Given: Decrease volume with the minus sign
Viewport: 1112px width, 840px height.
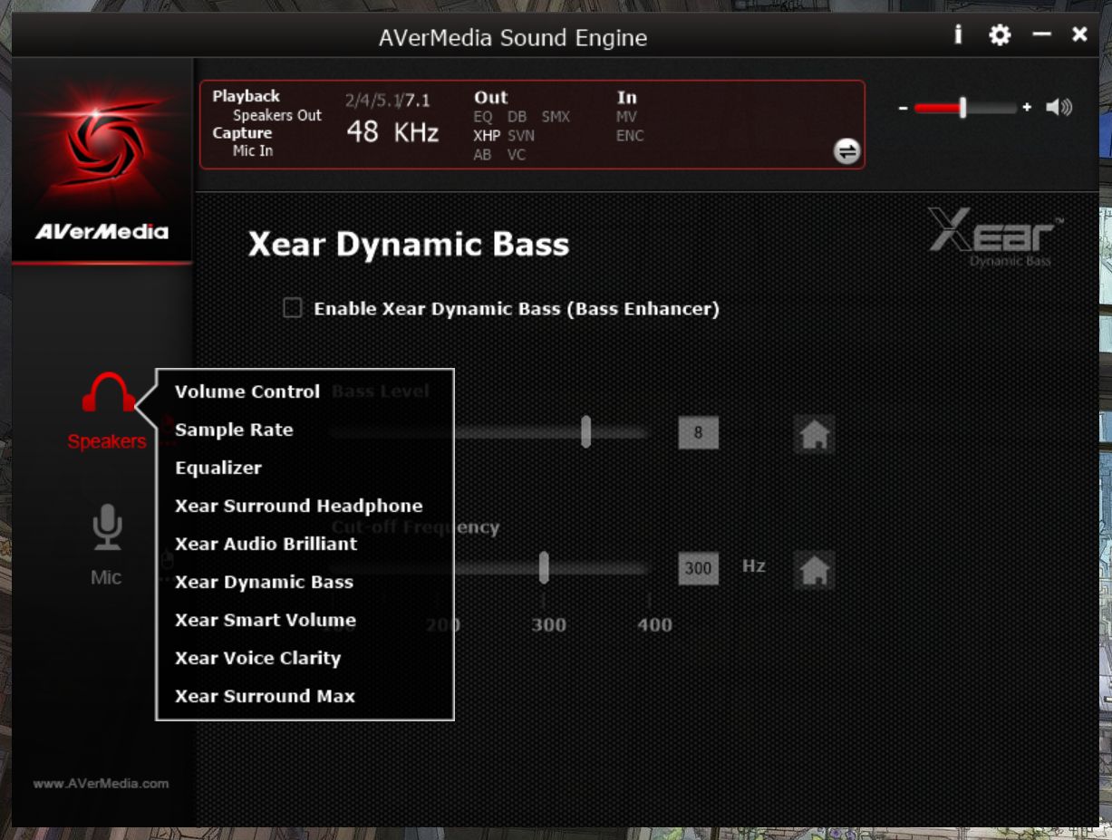Looking at the screenshot, I should pos(904,108).
